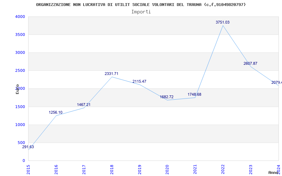This screenshot has width=282, height=176.
Task: Click the 'Anno' x-axis title
Action: [274, 172]
